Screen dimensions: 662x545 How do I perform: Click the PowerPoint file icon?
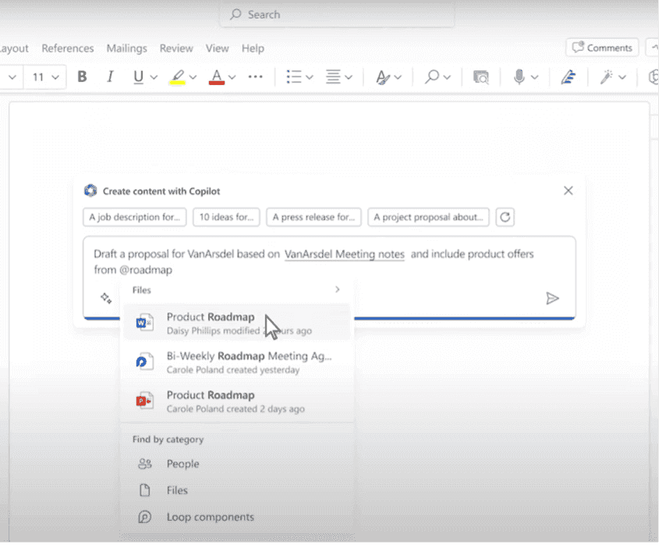144,401
